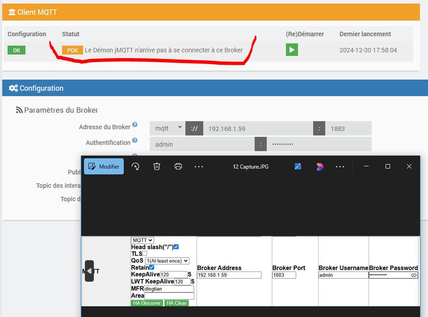Toggle the Head slash checkbox
428x317 pixels.
(x=176, y=247)
